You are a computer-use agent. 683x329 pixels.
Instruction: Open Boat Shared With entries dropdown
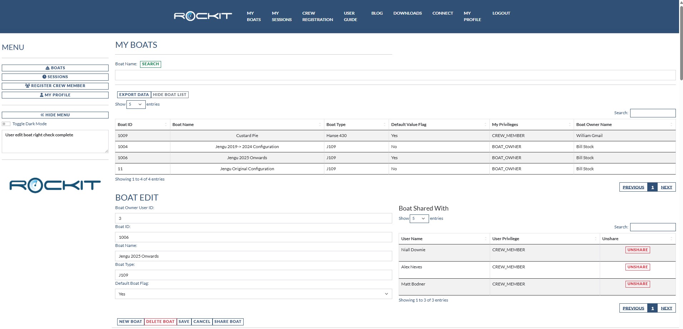(x=419, y=218)
